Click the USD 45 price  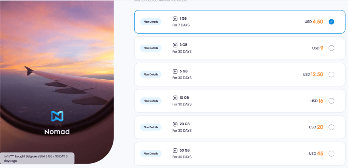pyautogui.click(x=316, y=154)
